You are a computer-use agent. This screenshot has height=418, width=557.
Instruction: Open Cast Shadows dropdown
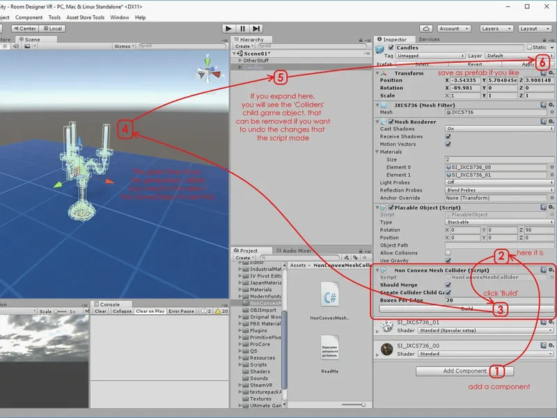click(499, 129)
